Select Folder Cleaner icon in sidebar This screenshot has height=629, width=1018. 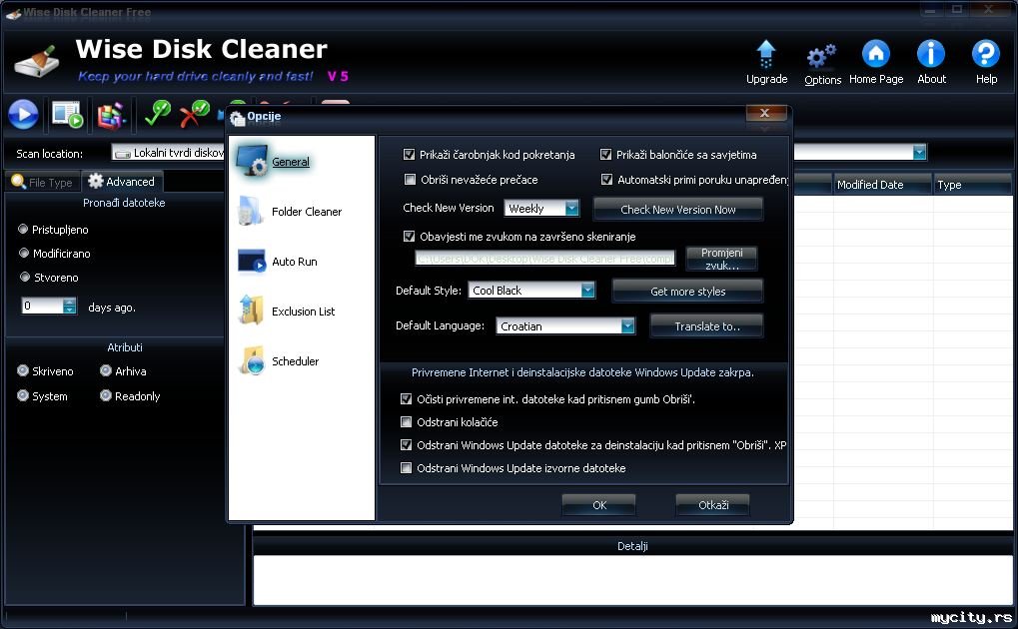coord(250,211)
